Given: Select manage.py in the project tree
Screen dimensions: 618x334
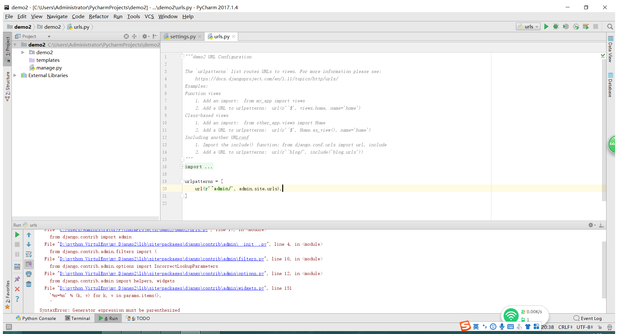Looking at the screenshot, I should 49,68.
